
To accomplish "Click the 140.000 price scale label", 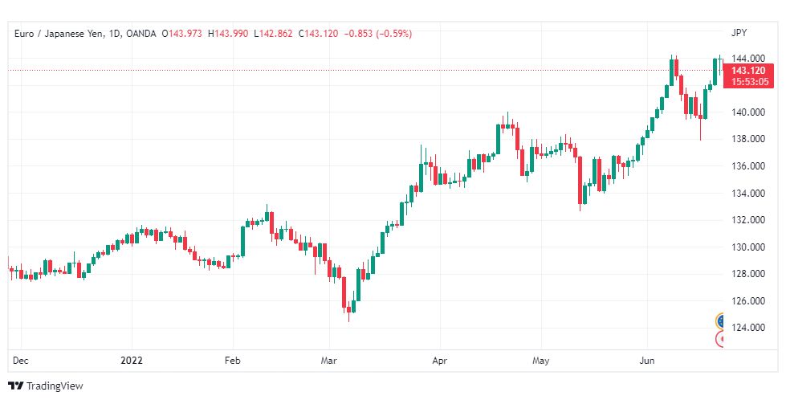I will [x=748, y=112].
